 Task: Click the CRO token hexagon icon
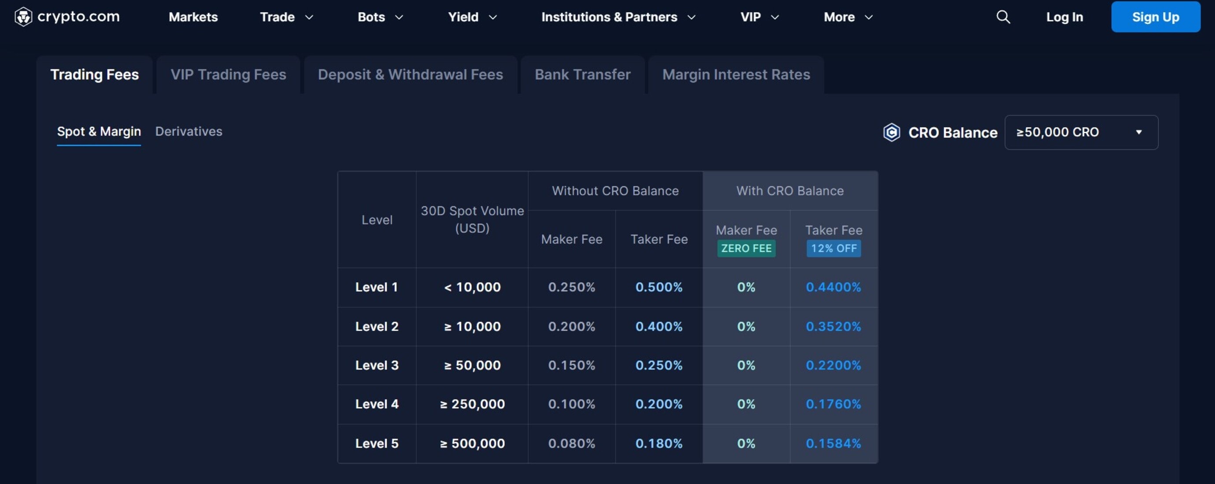892,132
